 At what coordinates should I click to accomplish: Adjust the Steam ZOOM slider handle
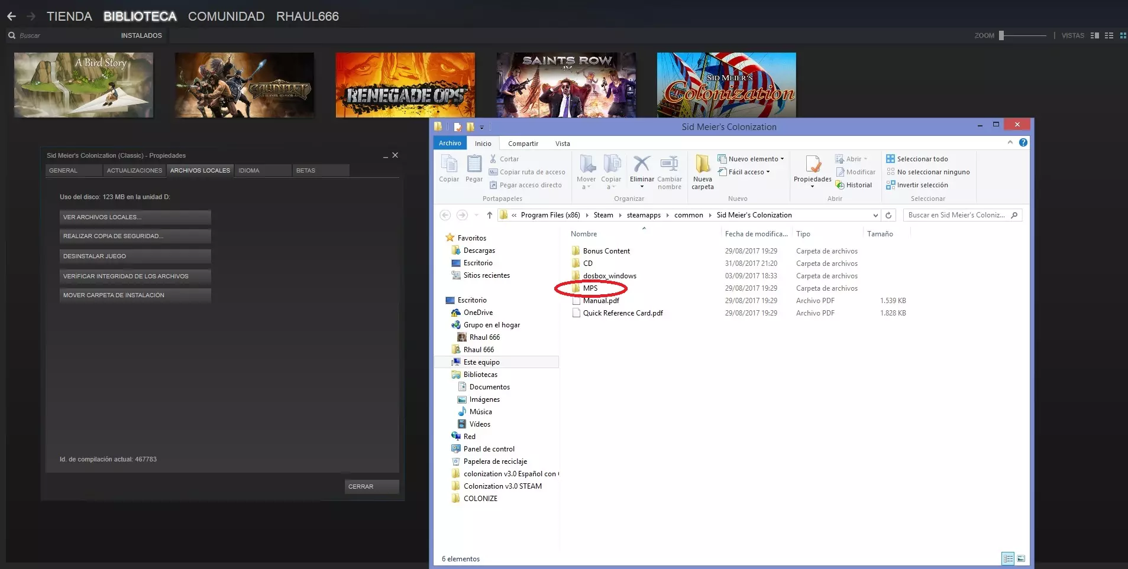pos(1001,35)
